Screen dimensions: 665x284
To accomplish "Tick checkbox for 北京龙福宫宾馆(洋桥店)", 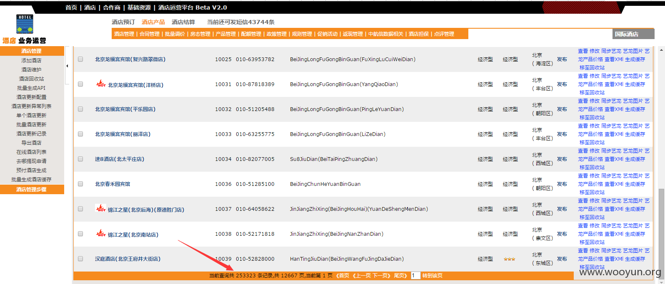I will 80,84.
